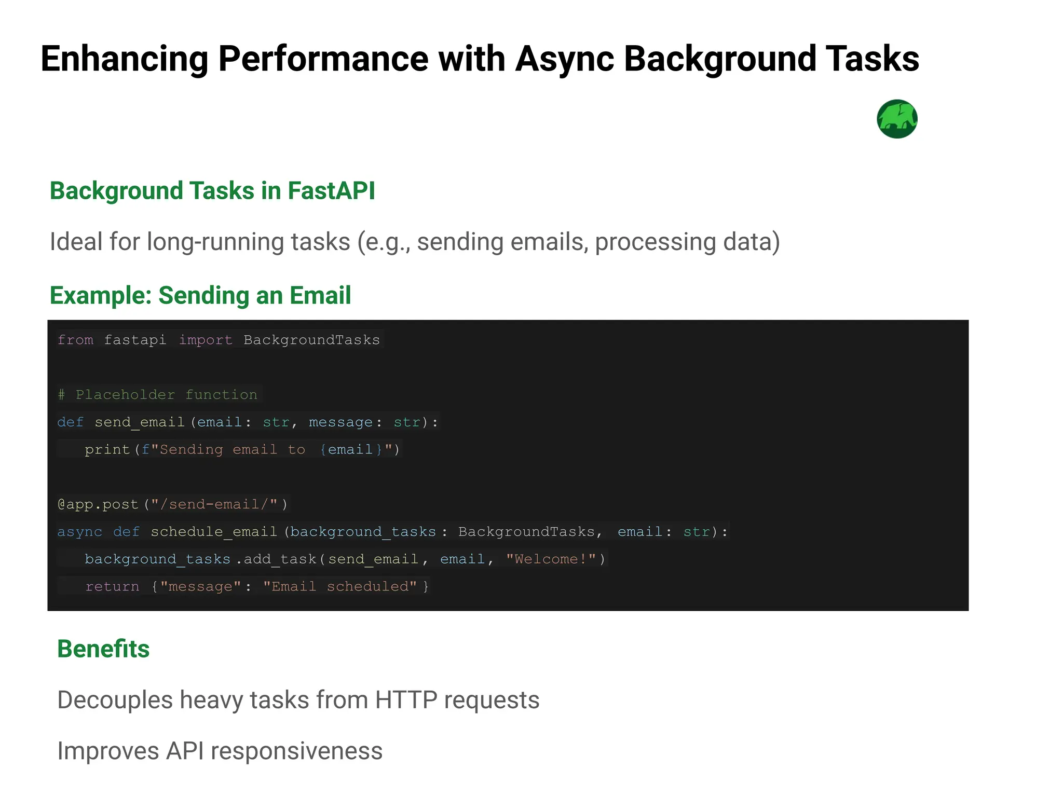Click the 'async def schedule_email' code line

(393, 532)
